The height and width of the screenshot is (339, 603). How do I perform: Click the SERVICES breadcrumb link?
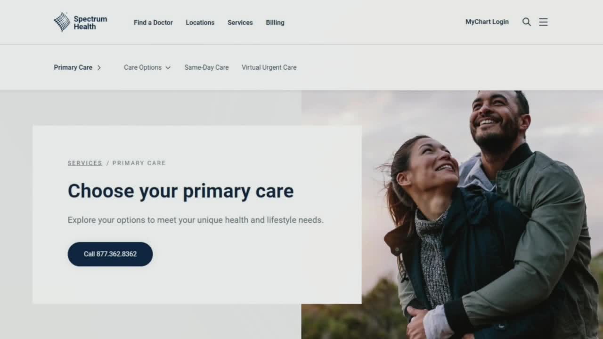[85, 163]
